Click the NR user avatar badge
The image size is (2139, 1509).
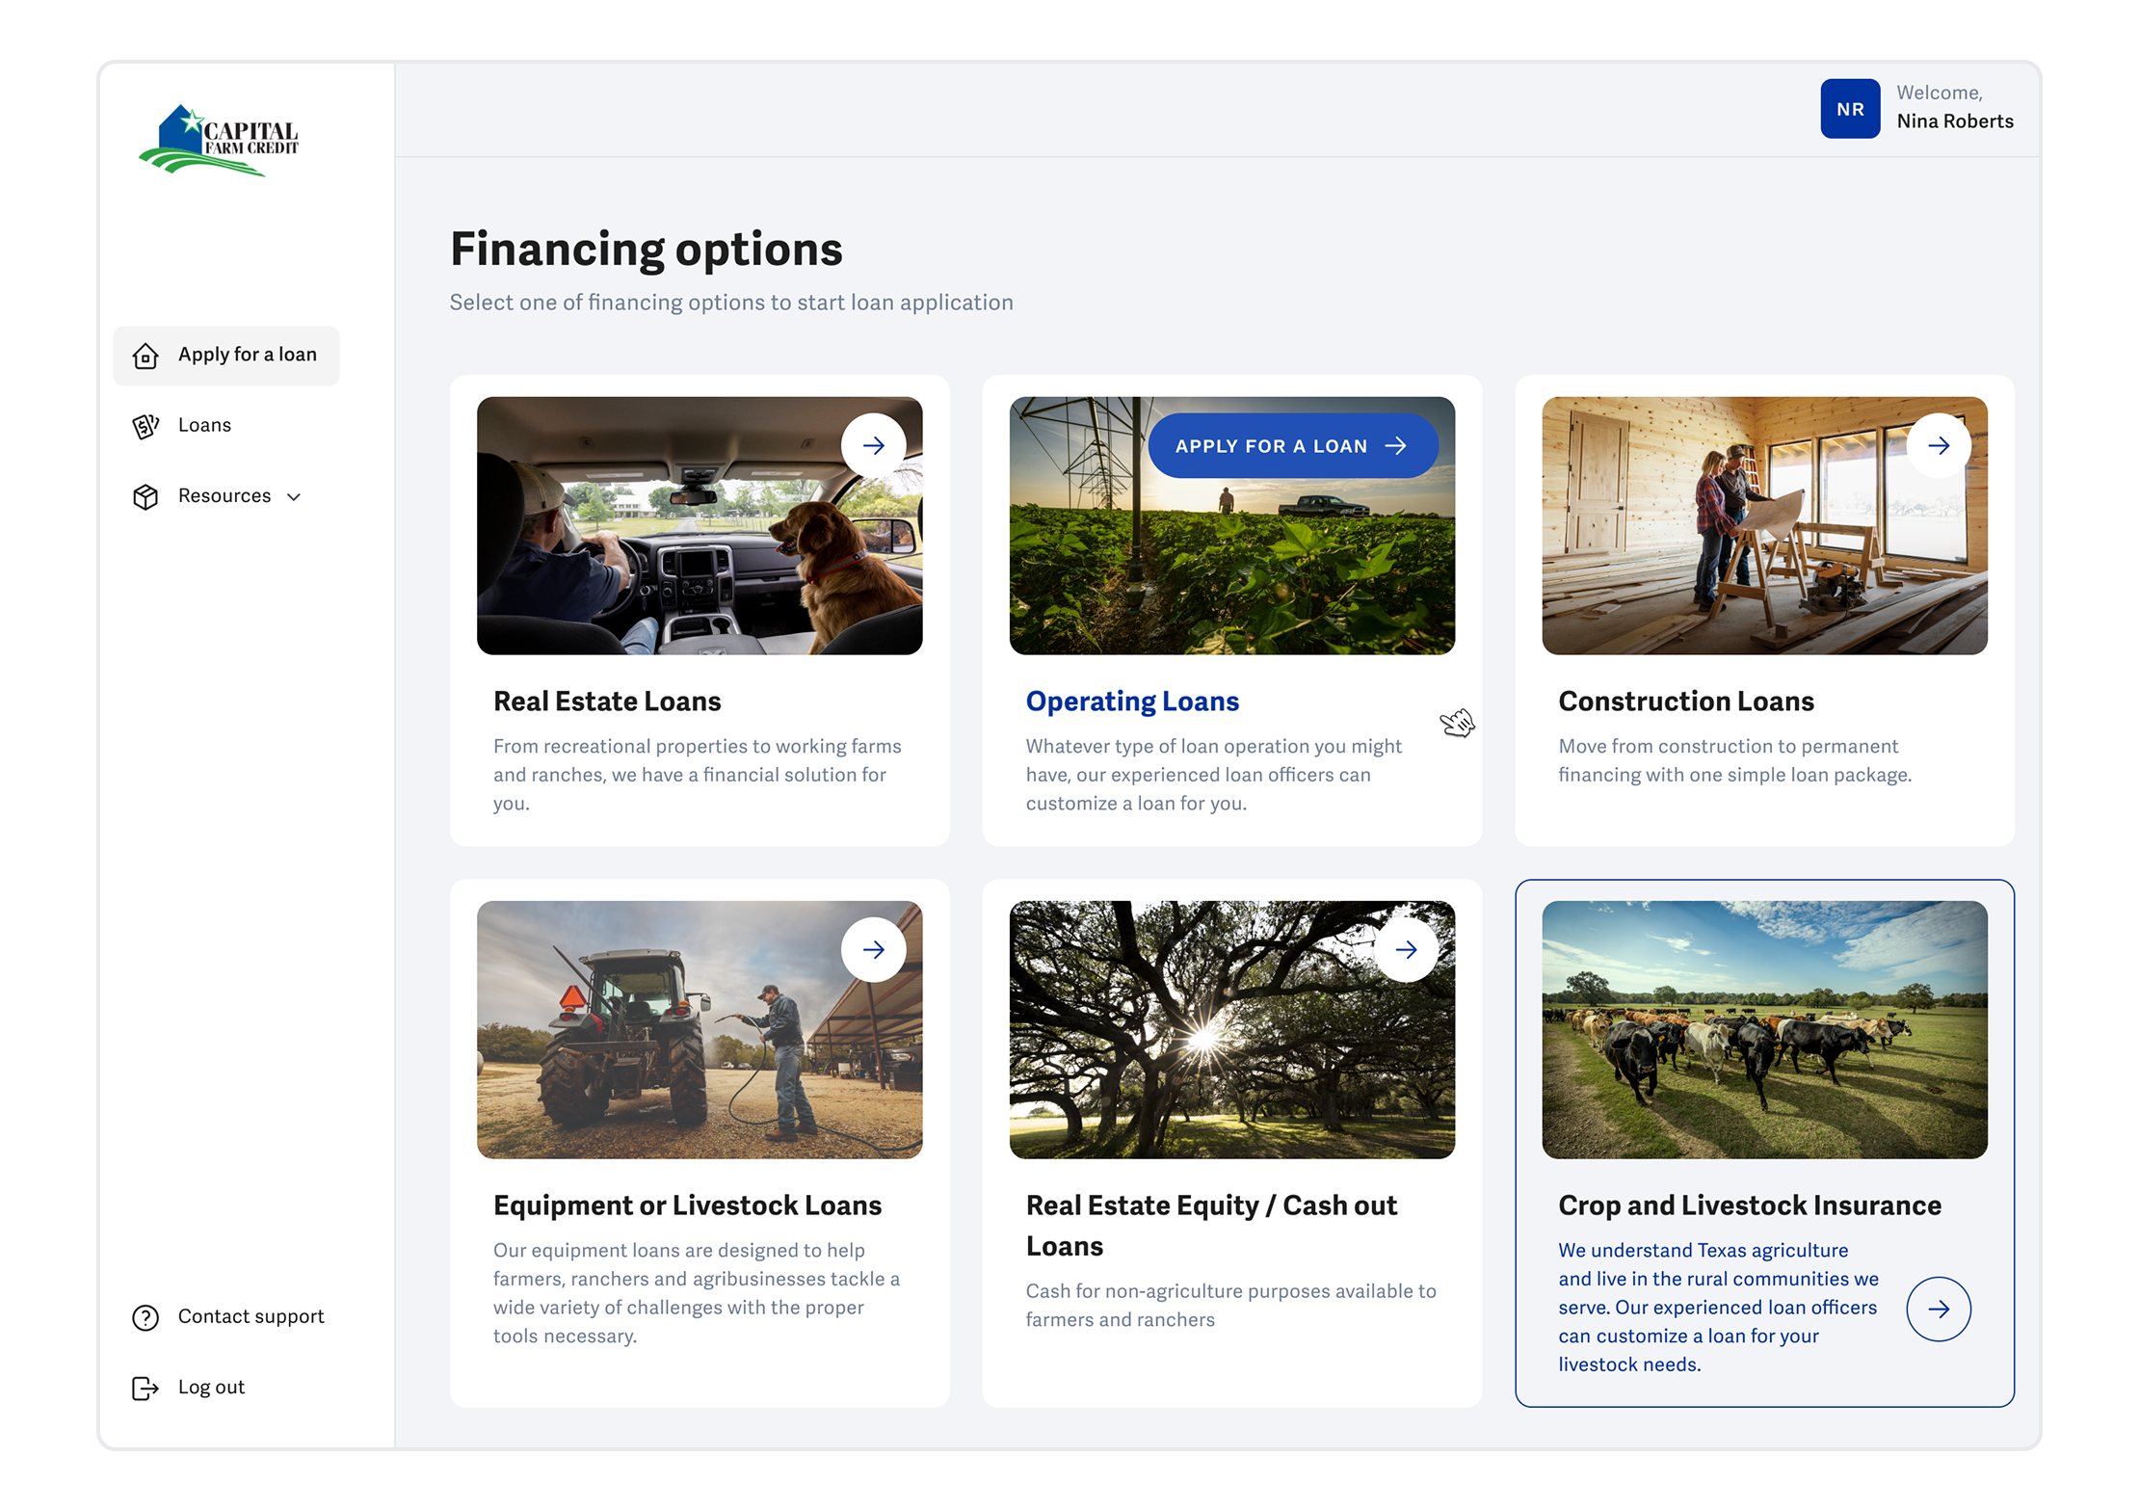click(1849, 109)
